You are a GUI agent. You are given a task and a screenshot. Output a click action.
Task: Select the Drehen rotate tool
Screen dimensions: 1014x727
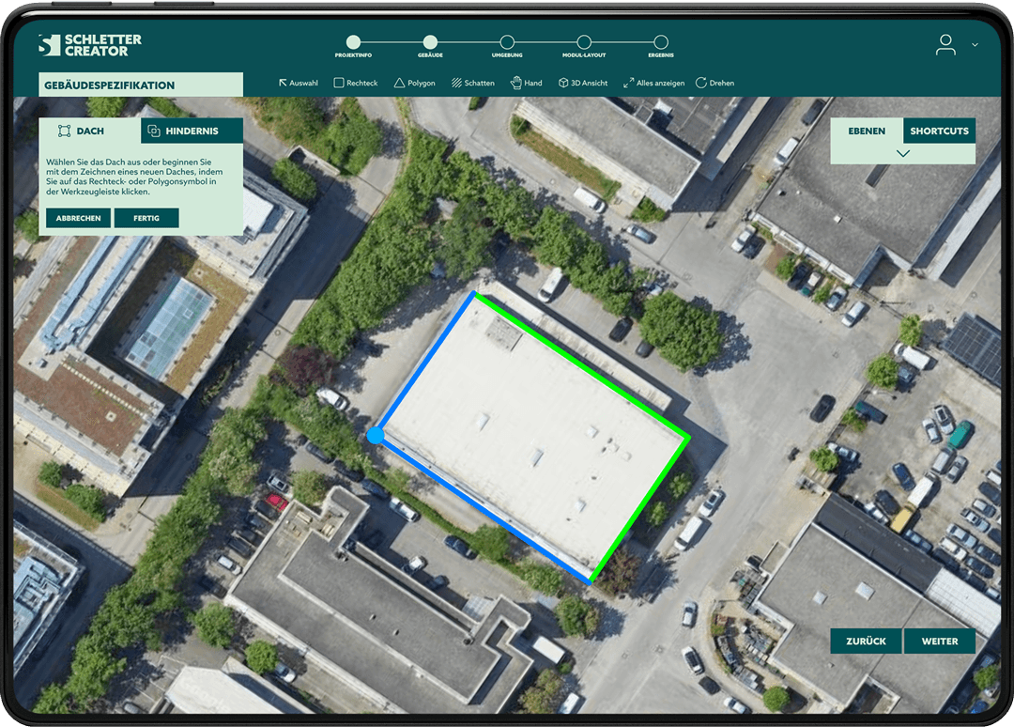point(714,83)
